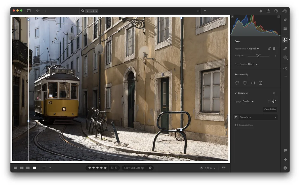Enable the Constrain Crop checkbox

pos(236,125)
